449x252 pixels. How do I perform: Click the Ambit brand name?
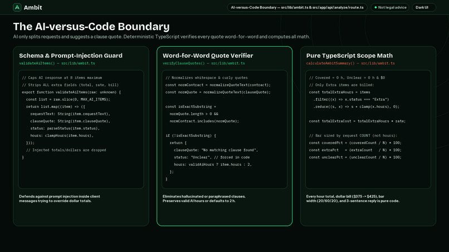(x=33, y=8)
